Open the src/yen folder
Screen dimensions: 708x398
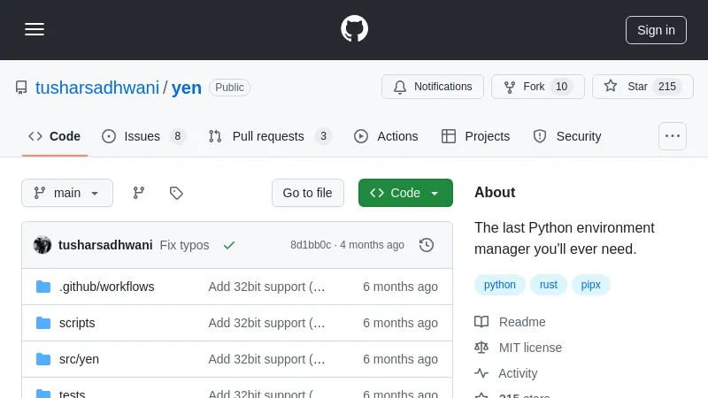click(79, 359)
